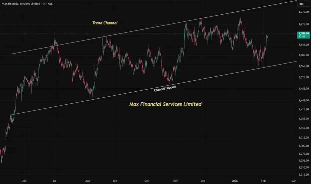Click the 1,415.00 price axis label
Screen dimensions: 311x184
[x=304, y=109]
